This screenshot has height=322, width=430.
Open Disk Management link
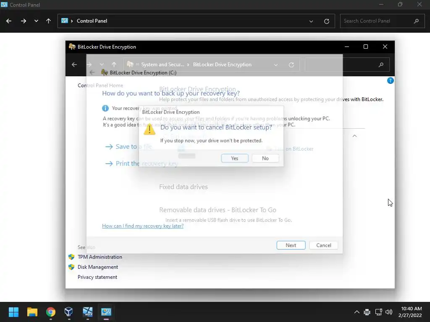97,267
